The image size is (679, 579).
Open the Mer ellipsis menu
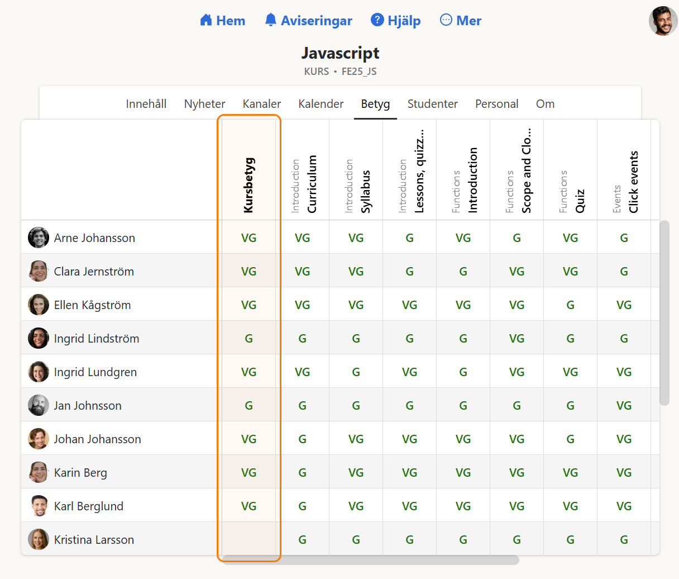coord(446,21)
